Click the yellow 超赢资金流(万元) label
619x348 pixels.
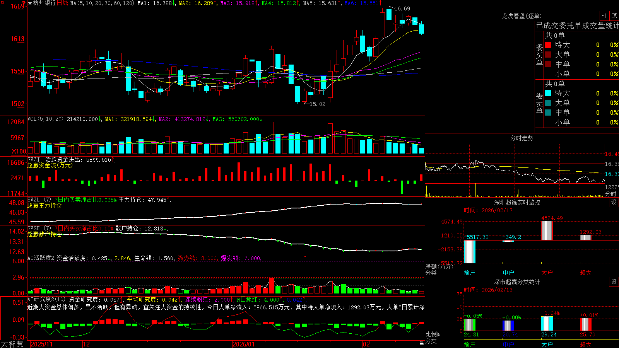click(50, 165)
